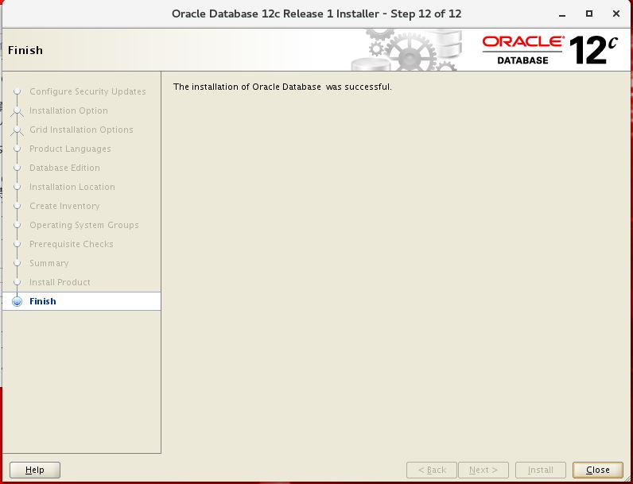Maximize the installer window
The width and height of the screenshot is (633, 484).
pos(589,14)
